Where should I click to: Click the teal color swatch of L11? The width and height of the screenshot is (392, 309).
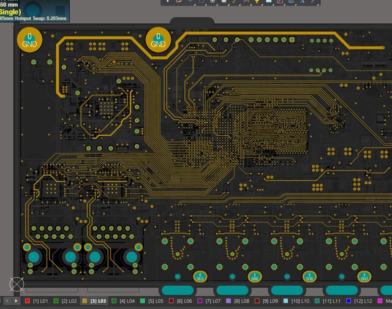pos(317,301)
